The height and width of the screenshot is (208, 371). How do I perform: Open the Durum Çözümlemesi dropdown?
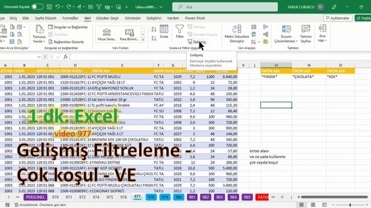pos(286,34)
